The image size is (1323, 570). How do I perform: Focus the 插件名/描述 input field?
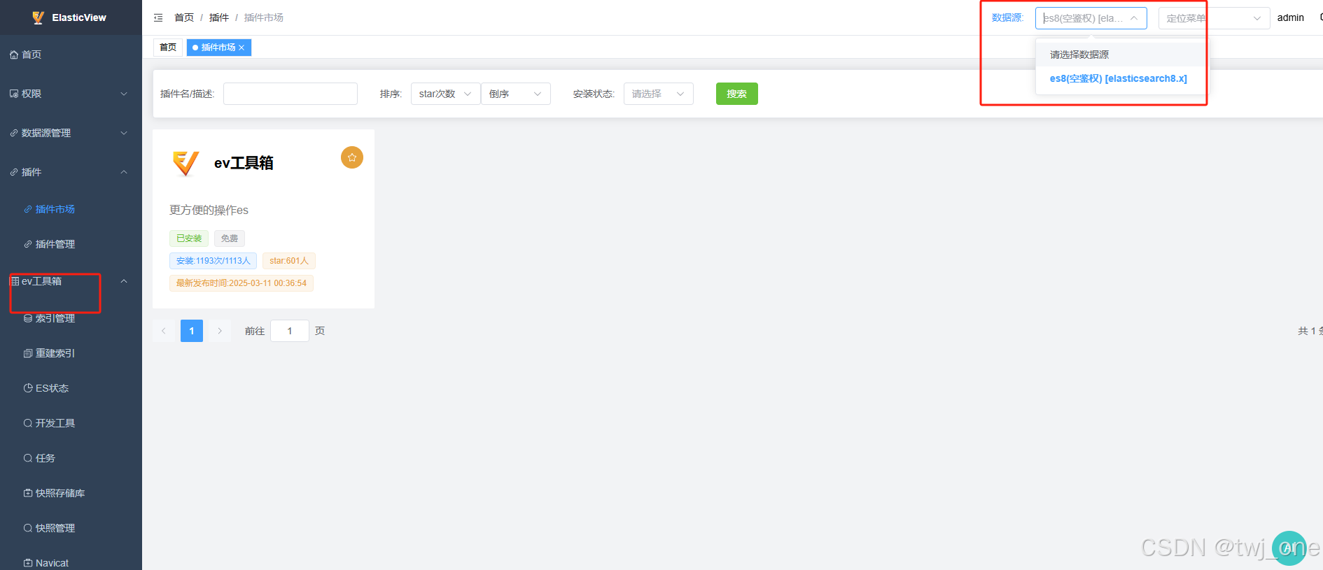[290, 94]
